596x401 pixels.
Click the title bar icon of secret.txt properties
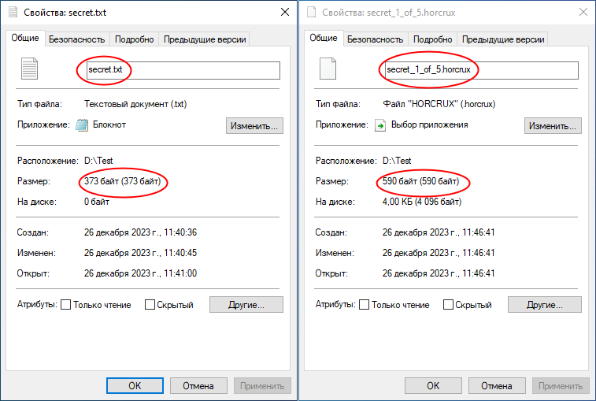13,12
